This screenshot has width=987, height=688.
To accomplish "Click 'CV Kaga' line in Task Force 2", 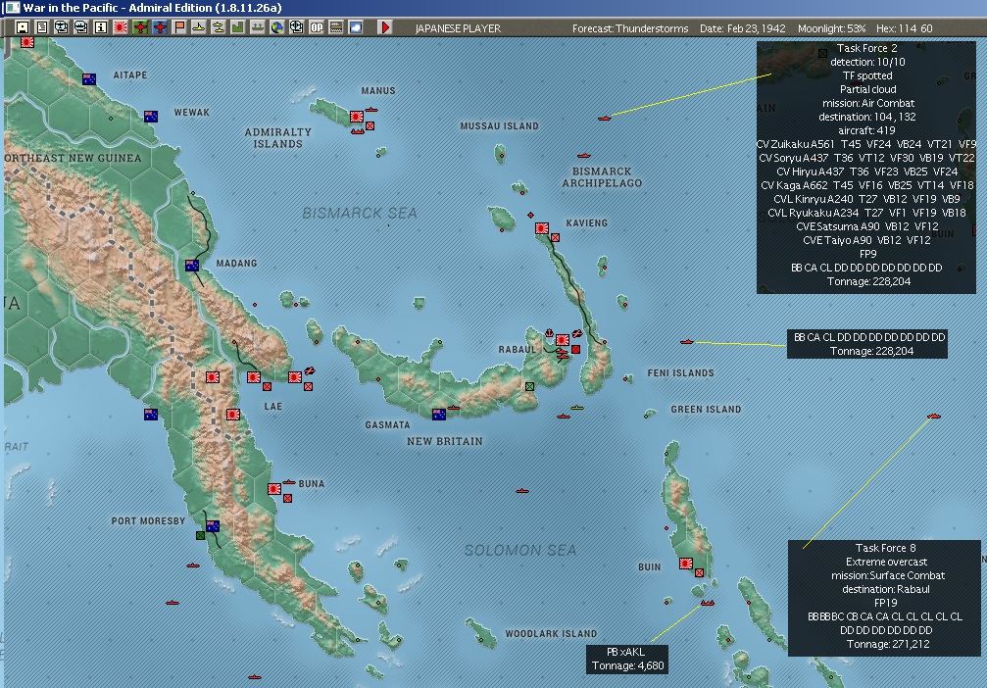I will [866, 185].
